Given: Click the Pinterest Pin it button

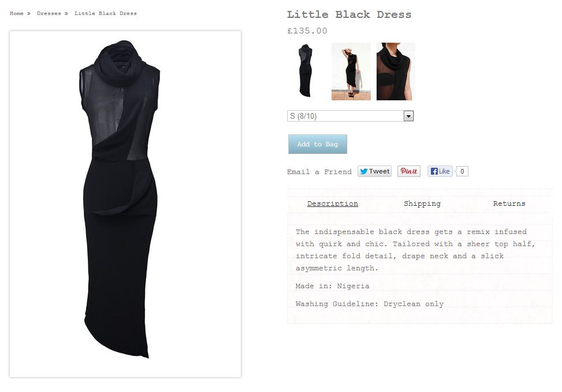Looking at the screenshot, I should click(408, 171).
